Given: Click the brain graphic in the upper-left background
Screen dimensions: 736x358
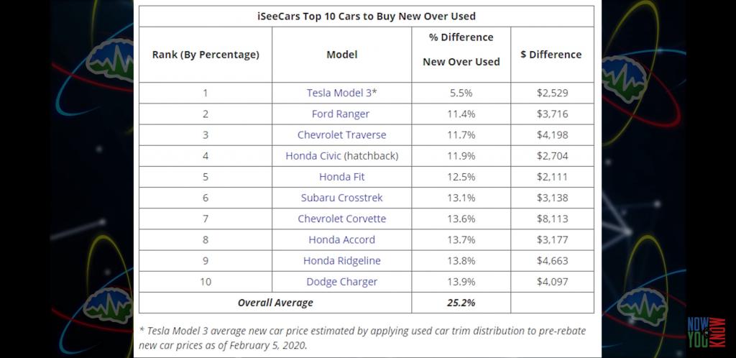Looking at the screenshot, I should tap(110, 60).
